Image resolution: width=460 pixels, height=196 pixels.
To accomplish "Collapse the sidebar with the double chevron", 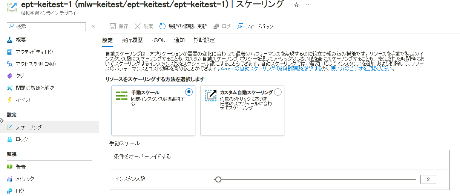I will (93, 26).
